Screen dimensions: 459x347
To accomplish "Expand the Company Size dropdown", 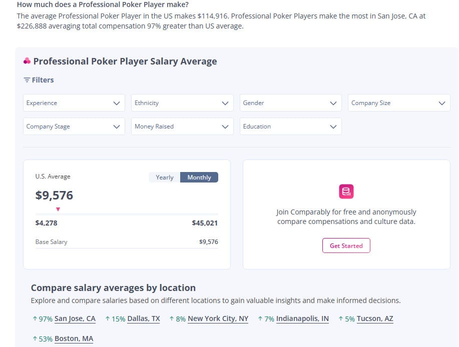I will [x=398, y=103].
